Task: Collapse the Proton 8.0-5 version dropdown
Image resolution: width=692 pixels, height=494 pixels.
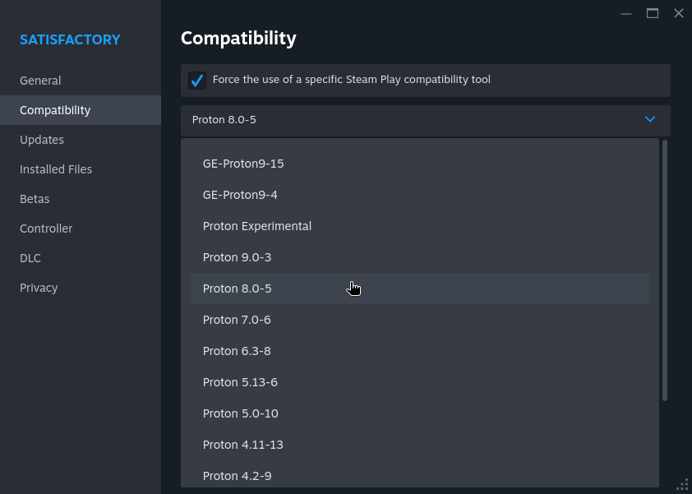Action: [x=426, y=120]
